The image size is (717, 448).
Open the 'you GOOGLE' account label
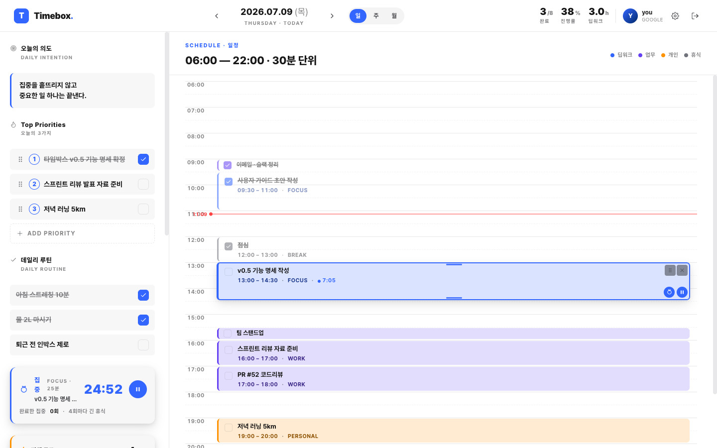click(652, 16)
